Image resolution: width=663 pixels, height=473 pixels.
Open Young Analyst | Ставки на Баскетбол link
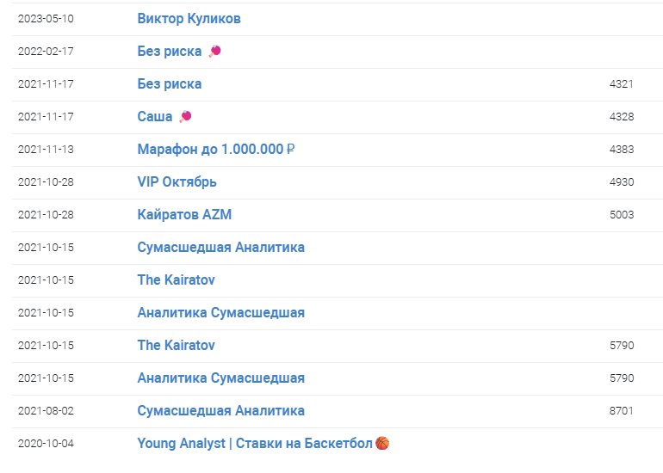(255, 444)
